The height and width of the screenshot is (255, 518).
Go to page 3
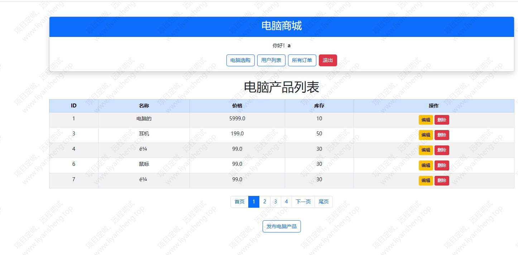point(275,202)
